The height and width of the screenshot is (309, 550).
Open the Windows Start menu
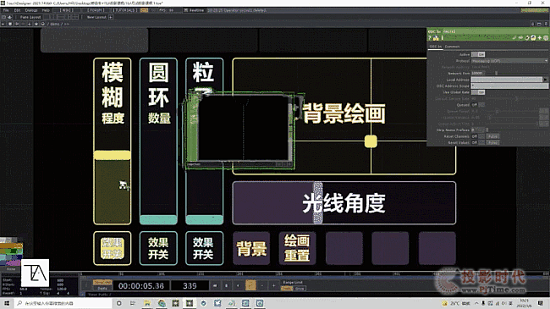tap(7, 303)
